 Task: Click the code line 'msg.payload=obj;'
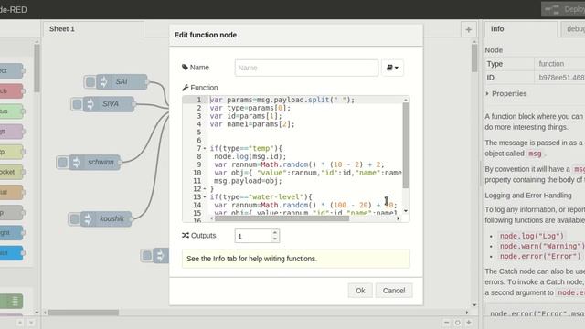pyautogui.click(x=248, y=181)
